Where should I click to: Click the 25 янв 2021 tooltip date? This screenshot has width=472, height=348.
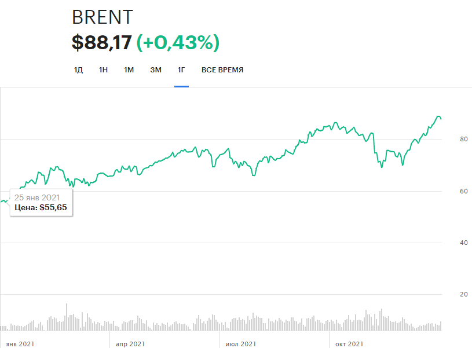[x=36, y=197]
